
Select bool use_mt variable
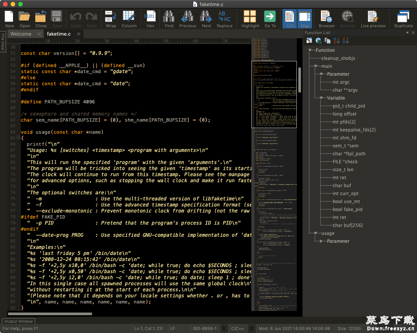click(x=346, y=202)
